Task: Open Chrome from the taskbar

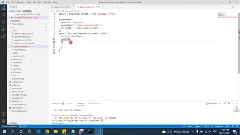Action: pyautogui.click(x=47, y=132)
